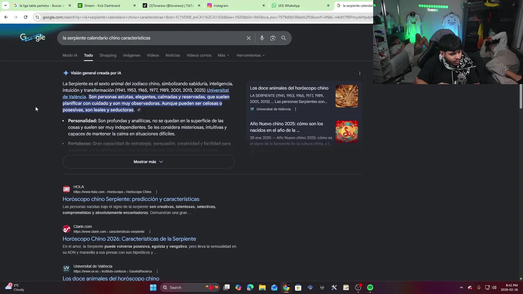Close the Instagram browser tab
The width and height of the screenshot is (523, 294).
coord(263,6)
